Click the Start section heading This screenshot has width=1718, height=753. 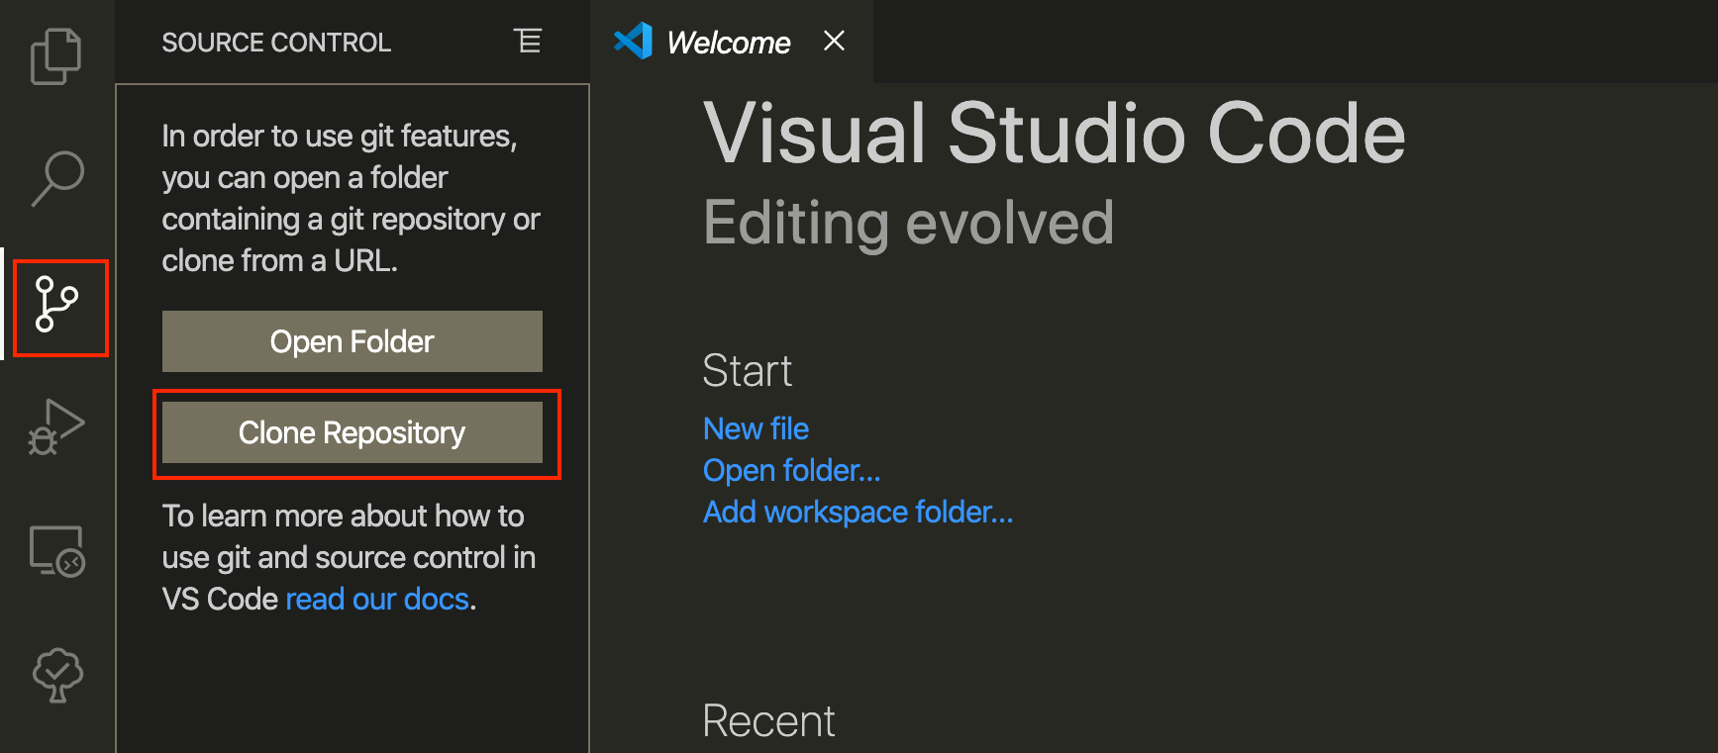pos(747,371)
